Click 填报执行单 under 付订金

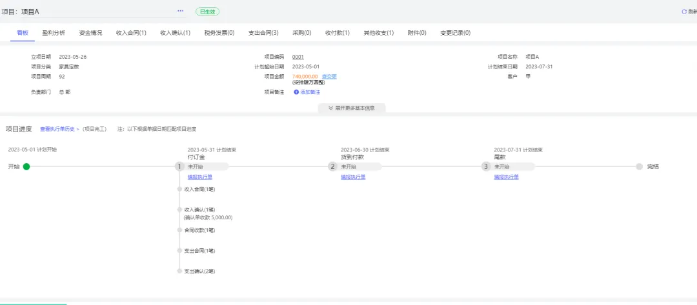click(199, 177)
